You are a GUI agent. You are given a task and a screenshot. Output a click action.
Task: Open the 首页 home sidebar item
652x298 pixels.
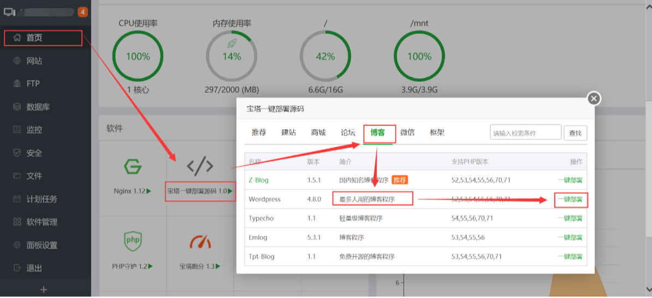45,38
